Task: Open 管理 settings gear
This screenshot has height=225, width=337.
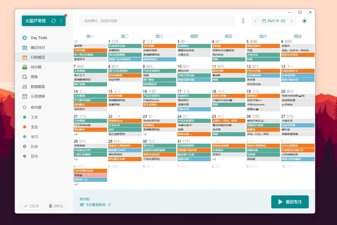Action: (44, 156)
